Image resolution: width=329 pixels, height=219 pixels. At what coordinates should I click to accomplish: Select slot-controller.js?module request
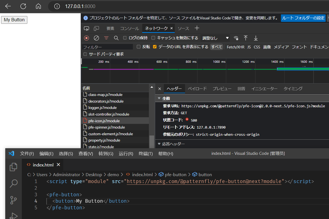pyautogui.click(x=115, y=114)
